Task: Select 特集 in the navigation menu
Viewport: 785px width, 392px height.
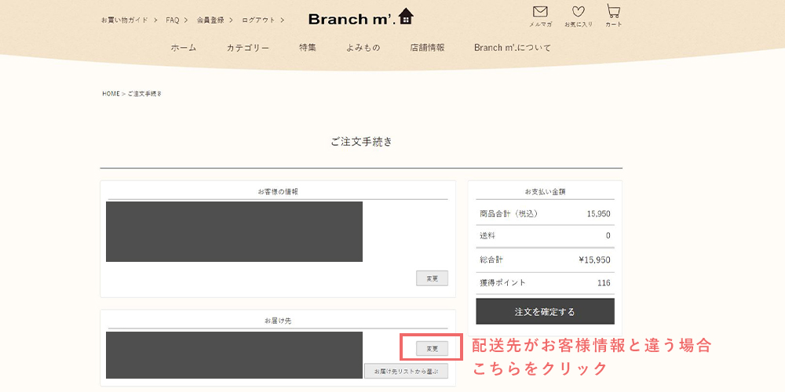Action: pos(308,48)
